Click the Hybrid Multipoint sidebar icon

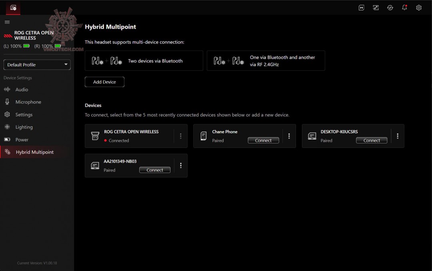tap(8, 152)
